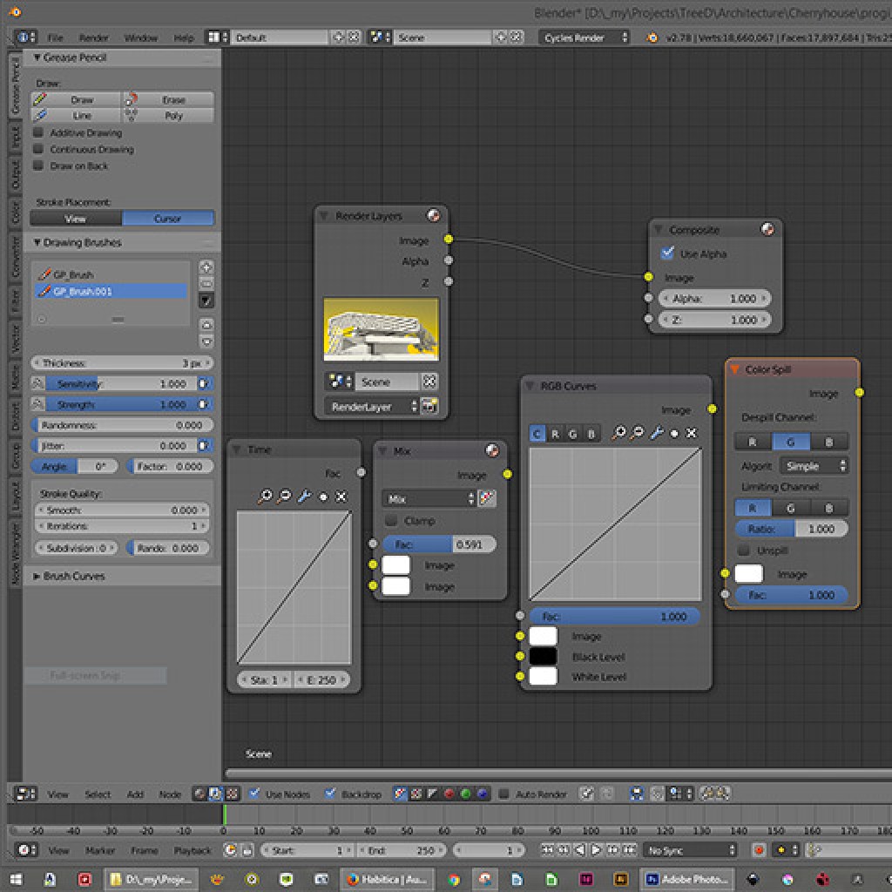
Task: Click the Black Level color swatch
Action: (x=543, y=657)
